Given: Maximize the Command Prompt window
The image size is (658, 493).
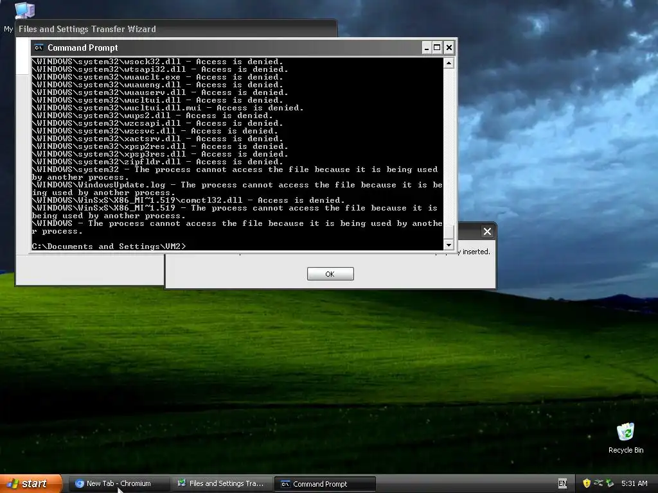Looking at the screenshot, I should coord(437,48).
